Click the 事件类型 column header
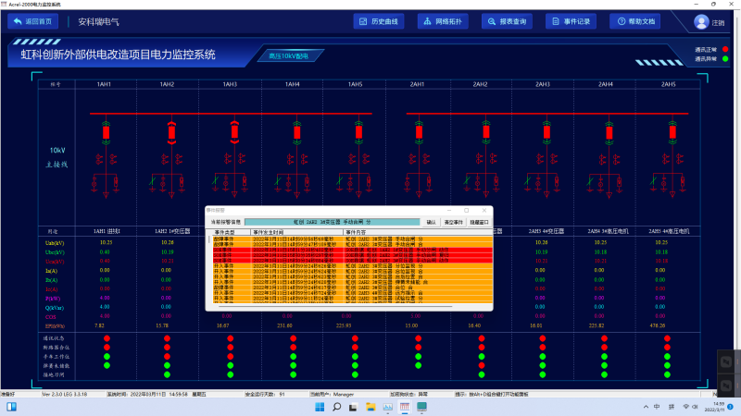The width and height of the screenshot is (741, 416). point(228,233)
